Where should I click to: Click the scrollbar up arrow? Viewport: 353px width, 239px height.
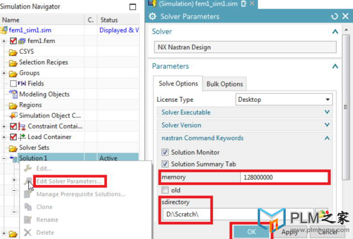click(x=346, y=30)
